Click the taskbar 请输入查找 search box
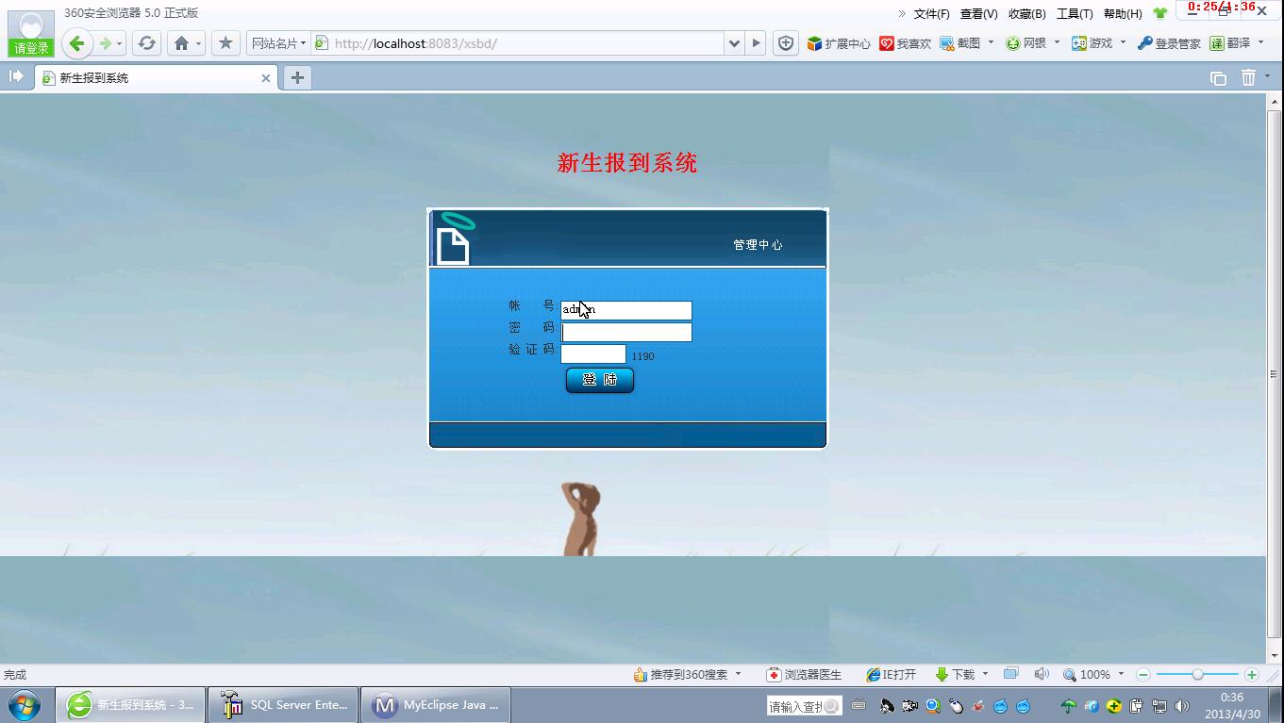The width and height of the screenshot is (1284, 723). [804, 706]
